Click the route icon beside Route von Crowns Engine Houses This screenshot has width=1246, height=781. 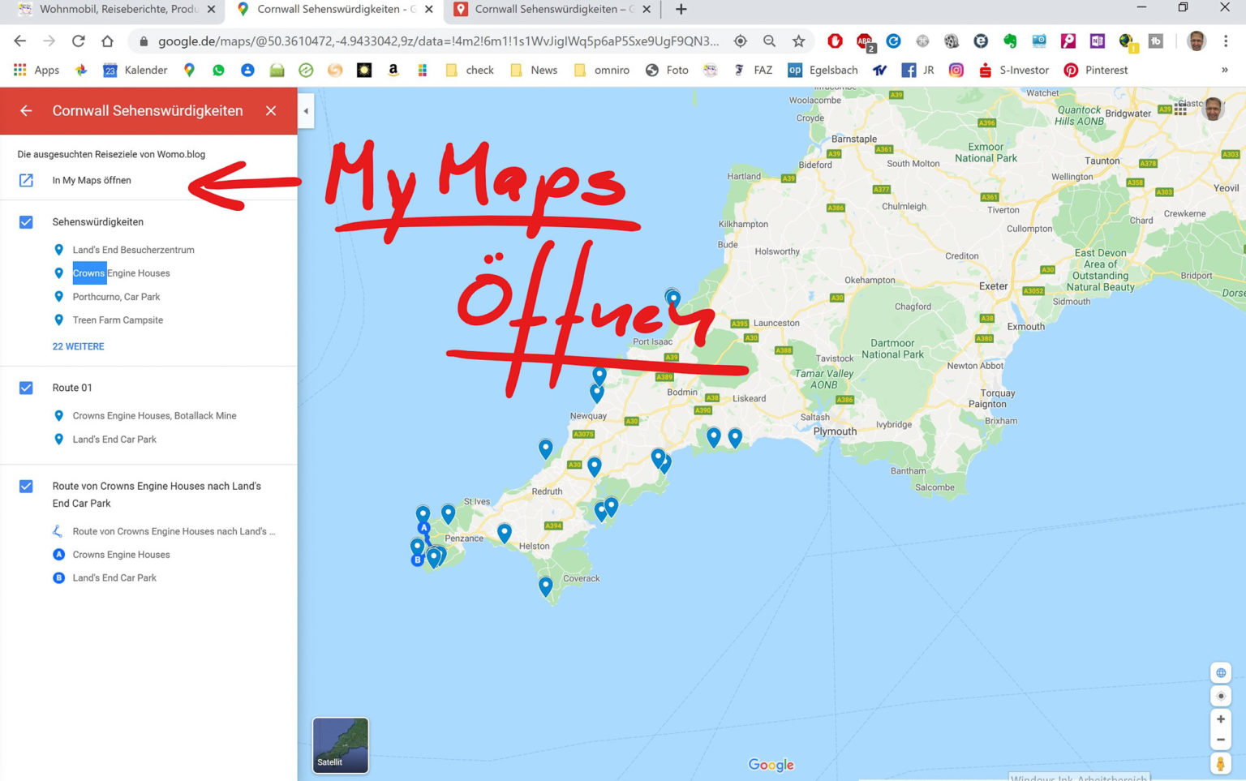58,531
